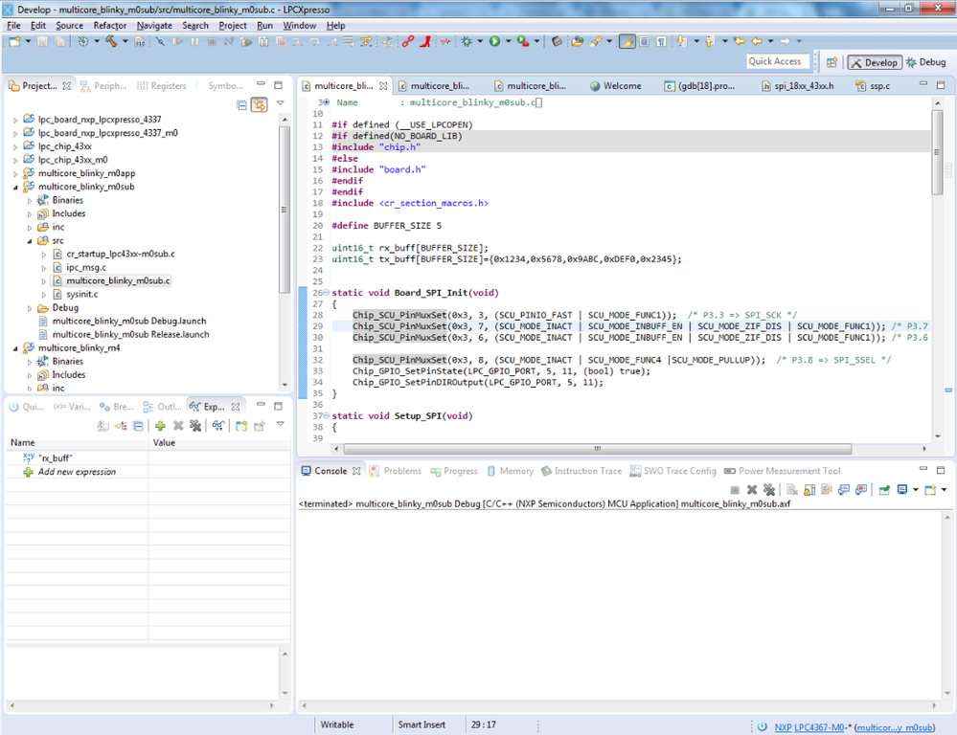Click the Resume debug toolbar icon
This screenshot has height=735, width=957.
point(177,41)
